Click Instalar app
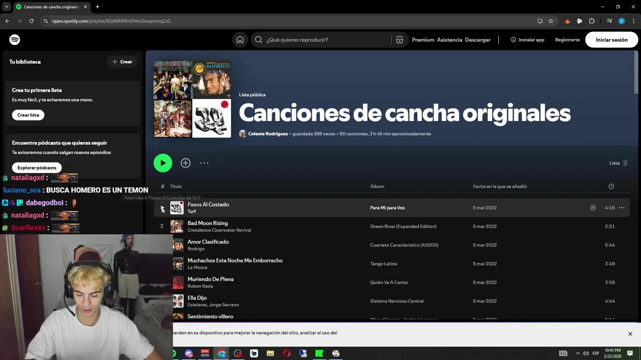Image resolution: width=641 pixels, height=360 pixels. point(527,39)
